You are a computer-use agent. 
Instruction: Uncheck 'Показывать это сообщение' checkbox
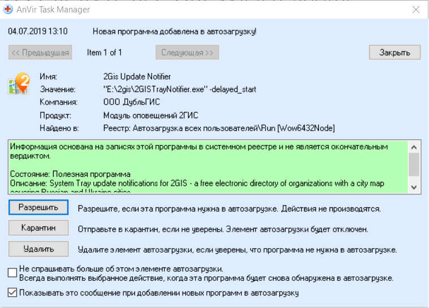pyautogui.click(x=12, y=292)
